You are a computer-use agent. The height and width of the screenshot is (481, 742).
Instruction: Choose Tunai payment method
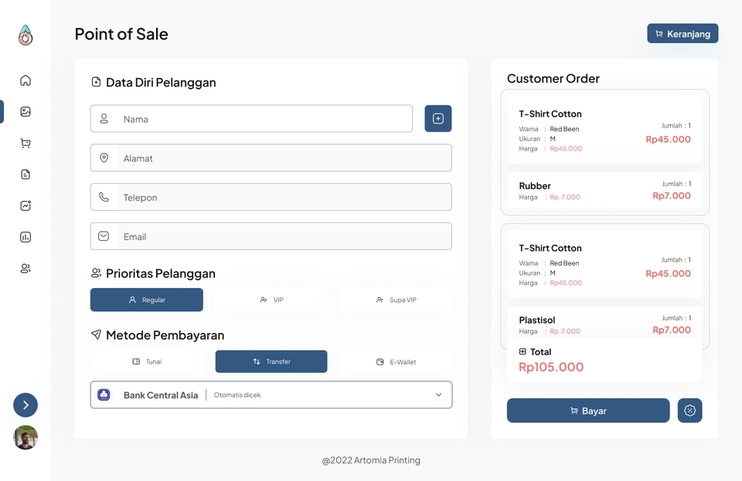(x=147, y=361)
